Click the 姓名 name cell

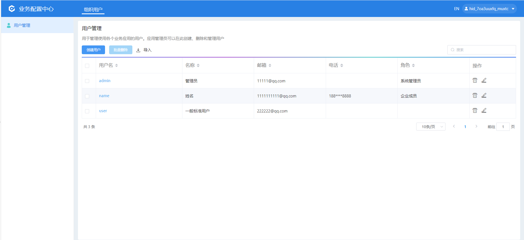point(189,96)
